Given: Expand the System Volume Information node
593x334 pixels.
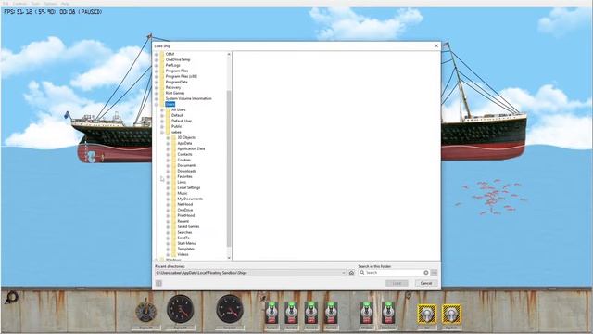Looking at the screenshot, I should [x=157, y=99].
